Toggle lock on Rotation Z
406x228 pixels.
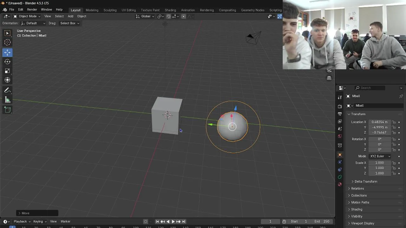(x=394, y=150)
